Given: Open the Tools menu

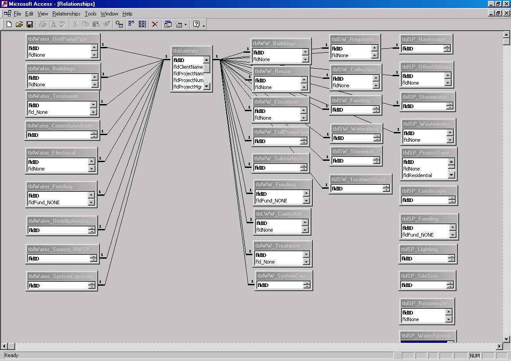Looking at the screenshot, I should [90, 14].
